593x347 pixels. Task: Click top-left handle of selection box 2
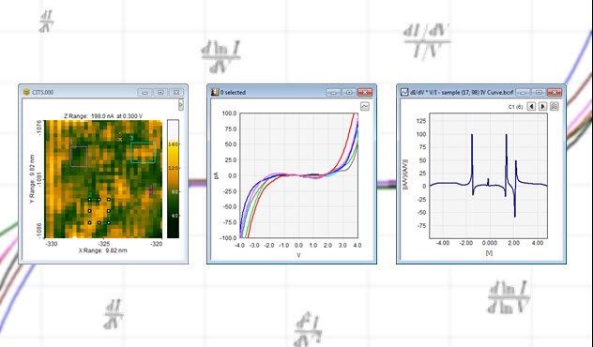pyautogui.click(x=90, y=200)
